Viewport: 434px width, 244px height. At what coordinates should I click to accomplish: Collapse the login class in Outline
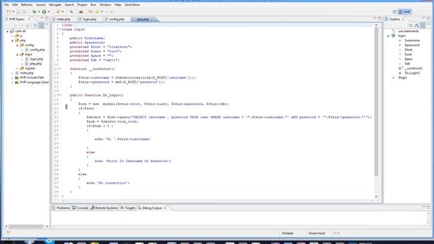388,36
